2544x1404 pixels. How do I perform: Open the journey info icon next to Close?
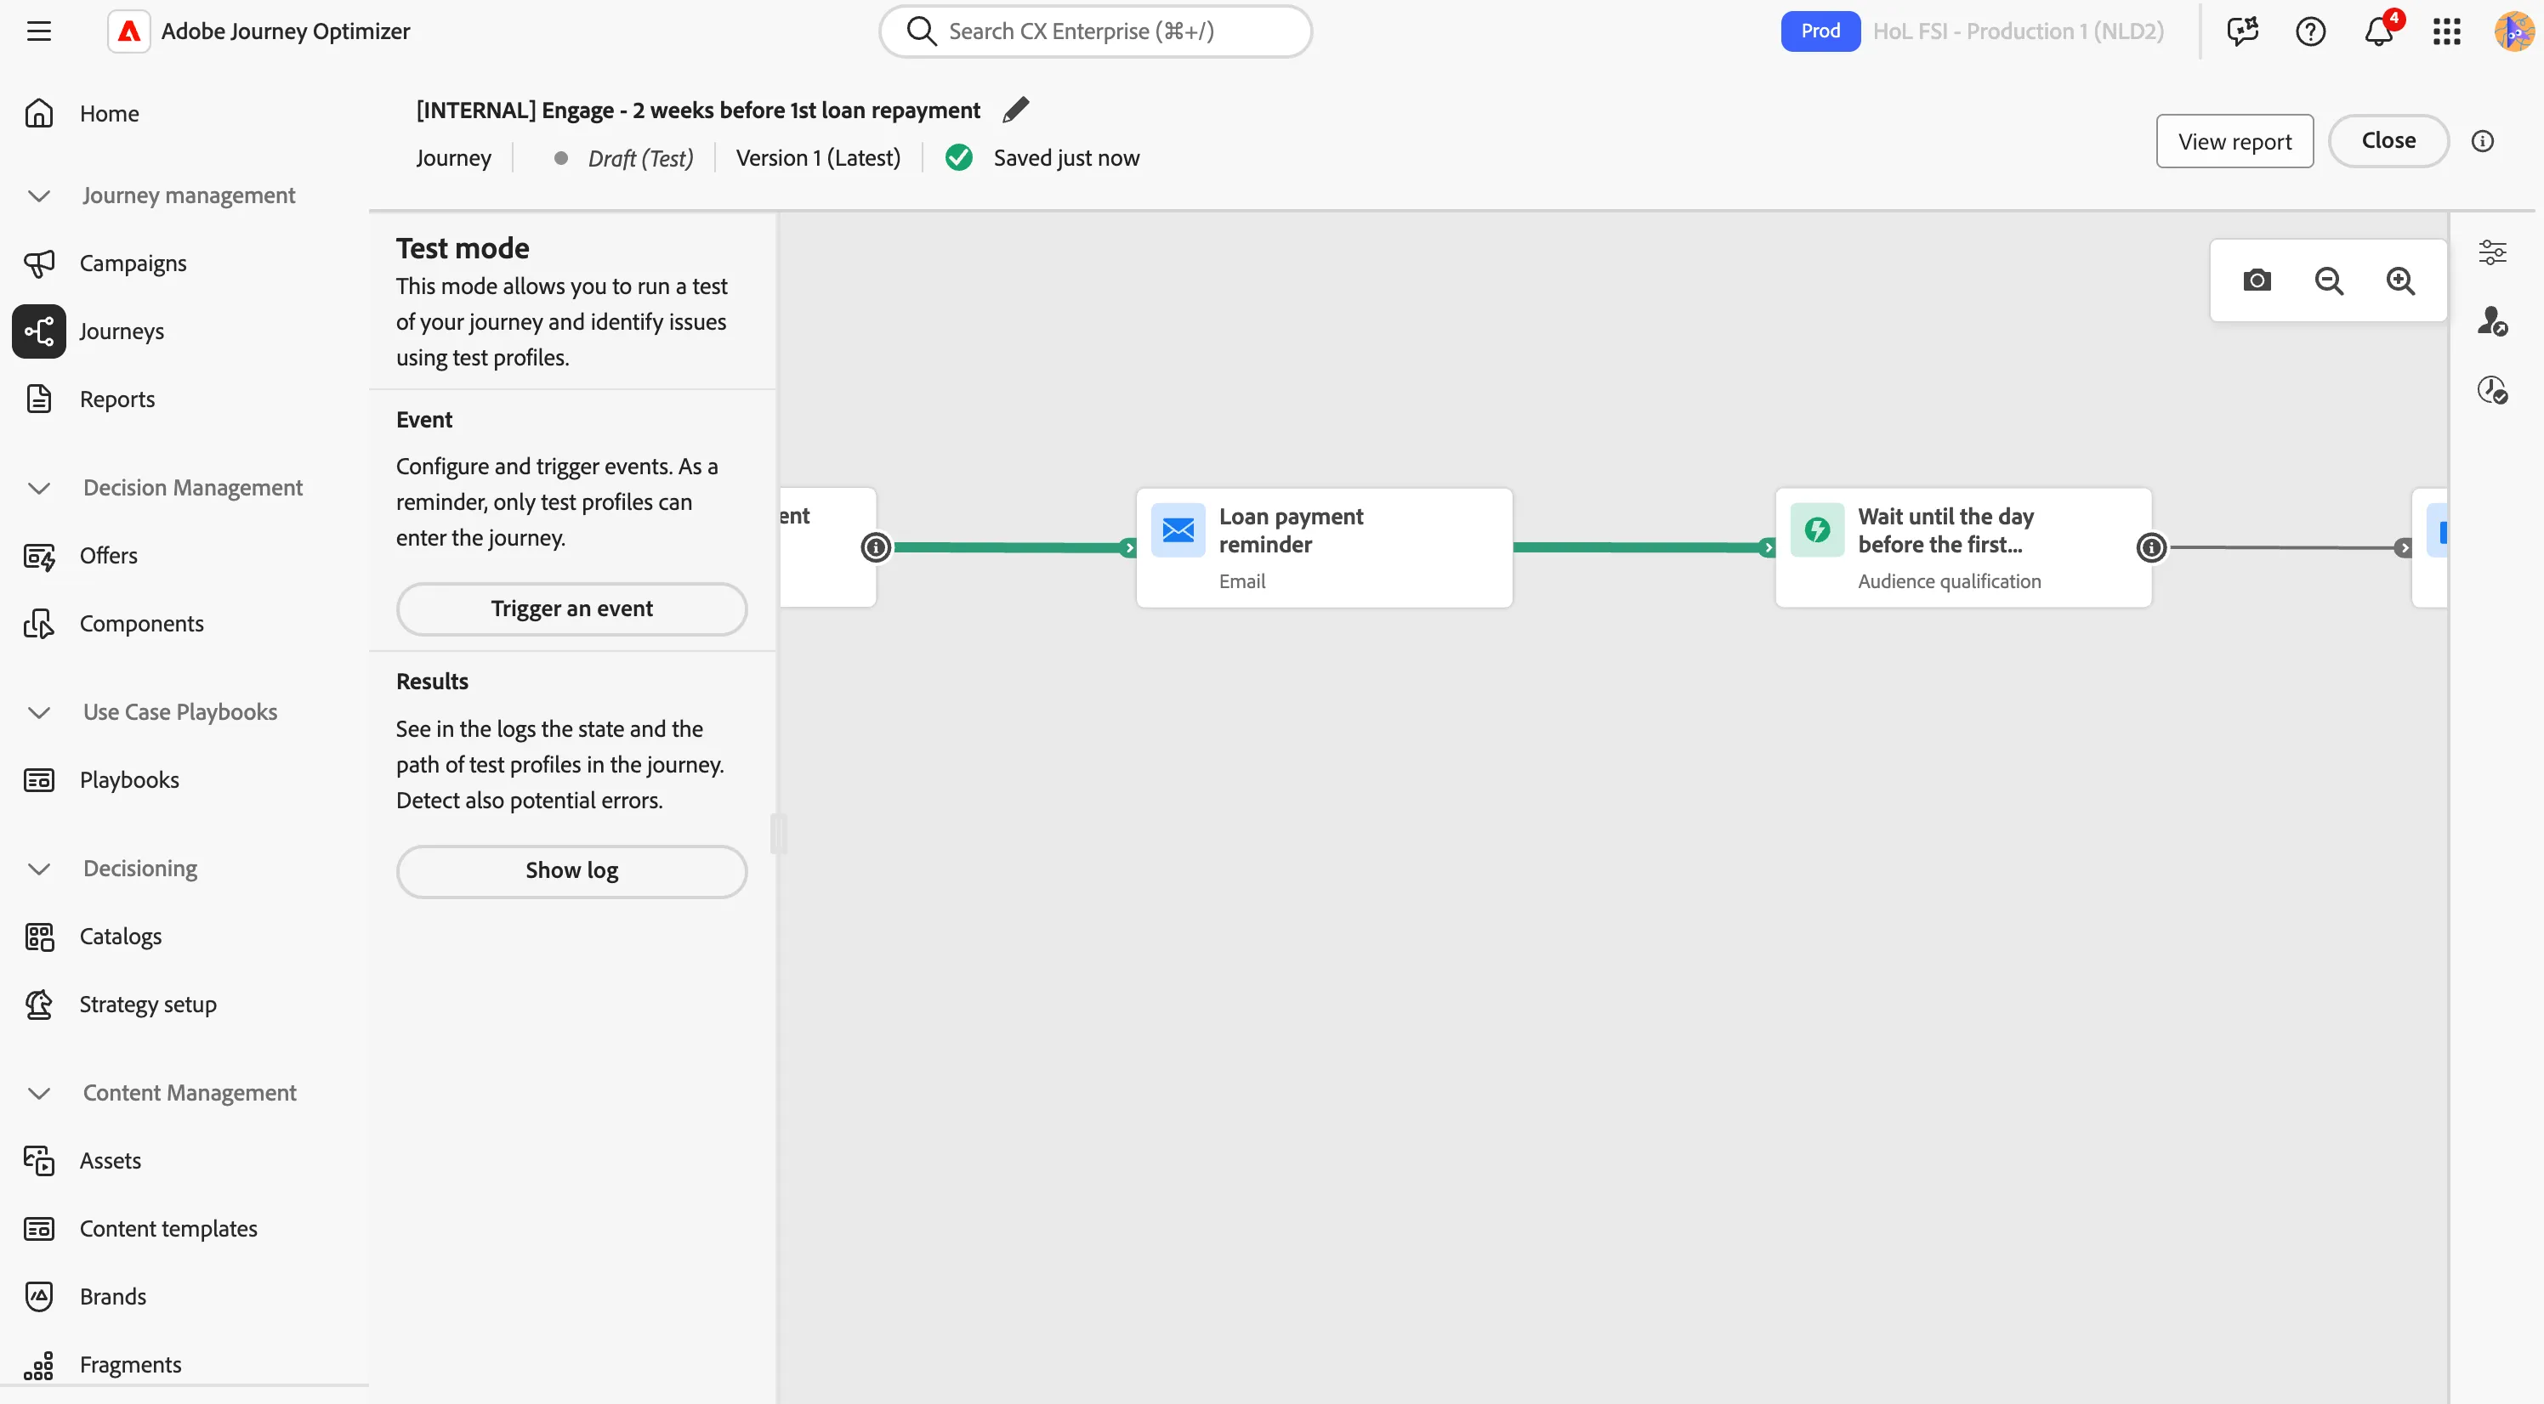(x=2482, y=141)
